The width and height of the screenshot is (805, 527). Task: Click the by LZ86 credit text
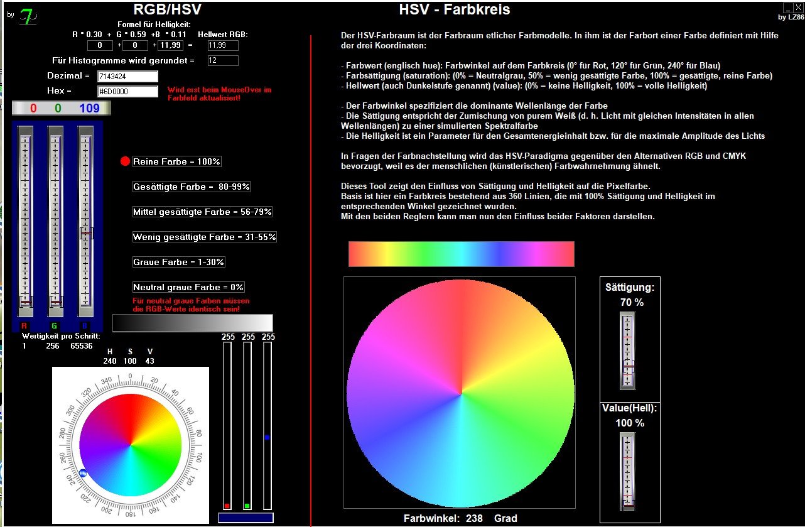coord(791,17)
